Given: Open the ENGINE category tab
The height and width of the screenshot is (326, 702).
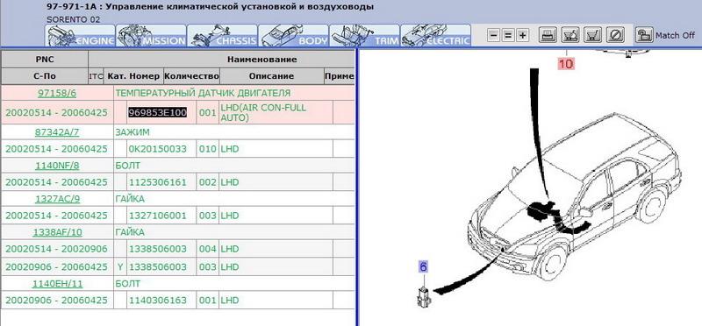Looking at the screenshot, I should tap(80, 35).
